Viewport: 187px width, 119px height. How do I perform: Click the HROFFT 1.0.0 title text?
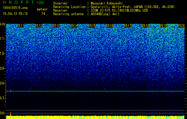click(x=23, y=2)
